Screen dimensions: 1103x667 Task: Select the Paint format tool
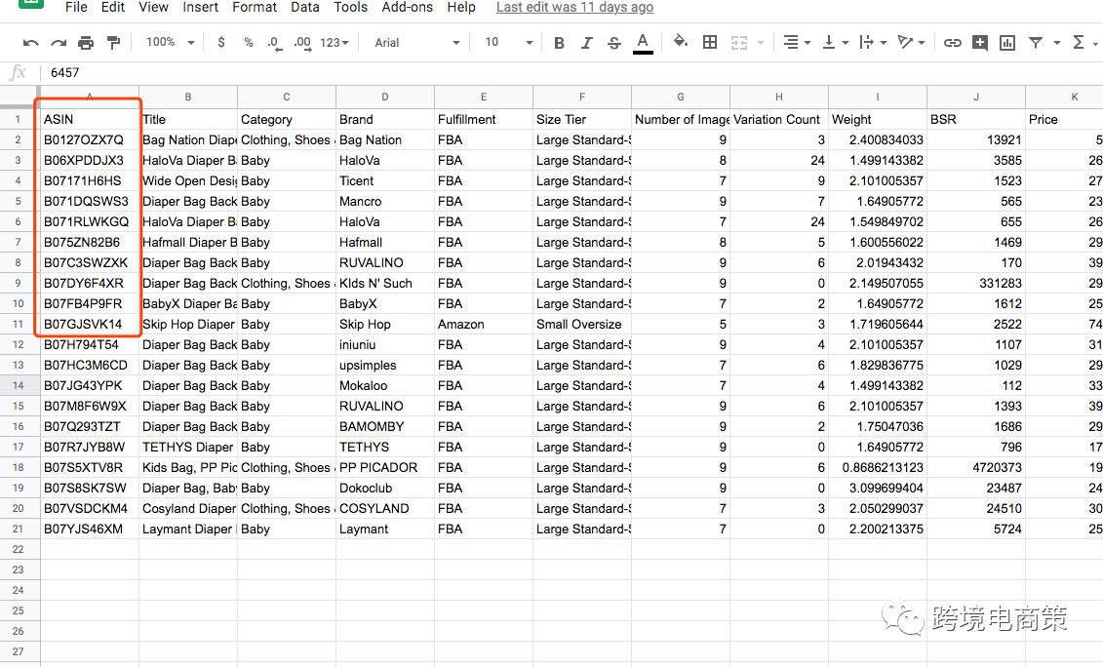coord(113,43)
